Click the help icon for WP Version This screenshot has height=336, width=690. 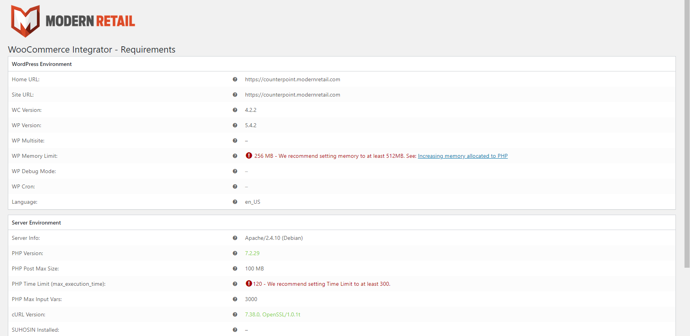pos(235,125)
